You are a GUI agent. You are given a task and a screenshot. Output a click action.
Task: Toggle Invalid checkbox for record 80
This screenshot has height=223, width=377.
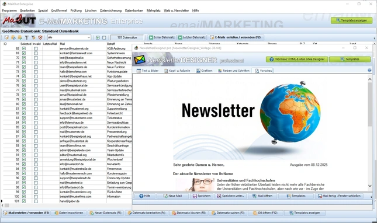coord(36,104)
